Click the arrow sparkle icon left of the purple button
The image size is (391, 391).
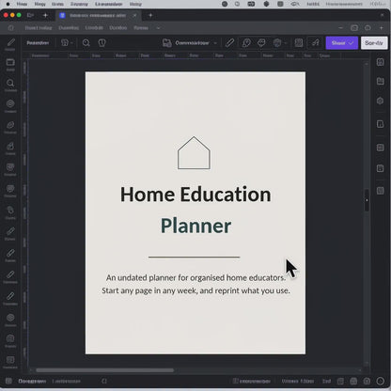315,43
